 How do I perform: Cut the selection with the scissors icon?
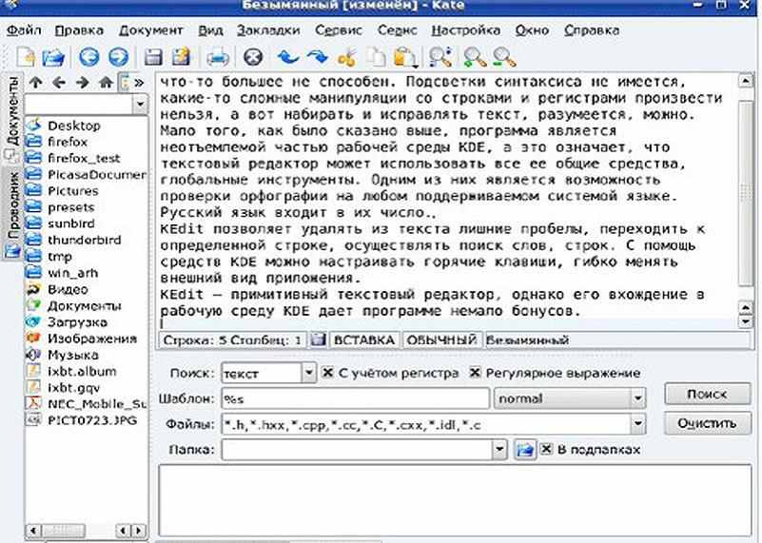point(347,57)
